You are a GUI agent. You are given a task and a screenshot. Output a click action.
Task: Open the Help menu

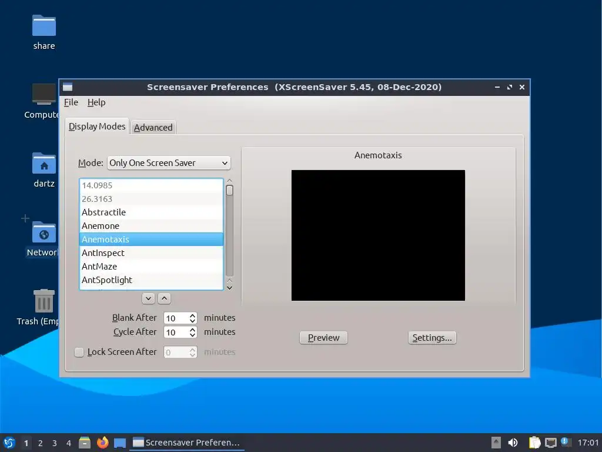pyautogui.click(x=96, y=102)
